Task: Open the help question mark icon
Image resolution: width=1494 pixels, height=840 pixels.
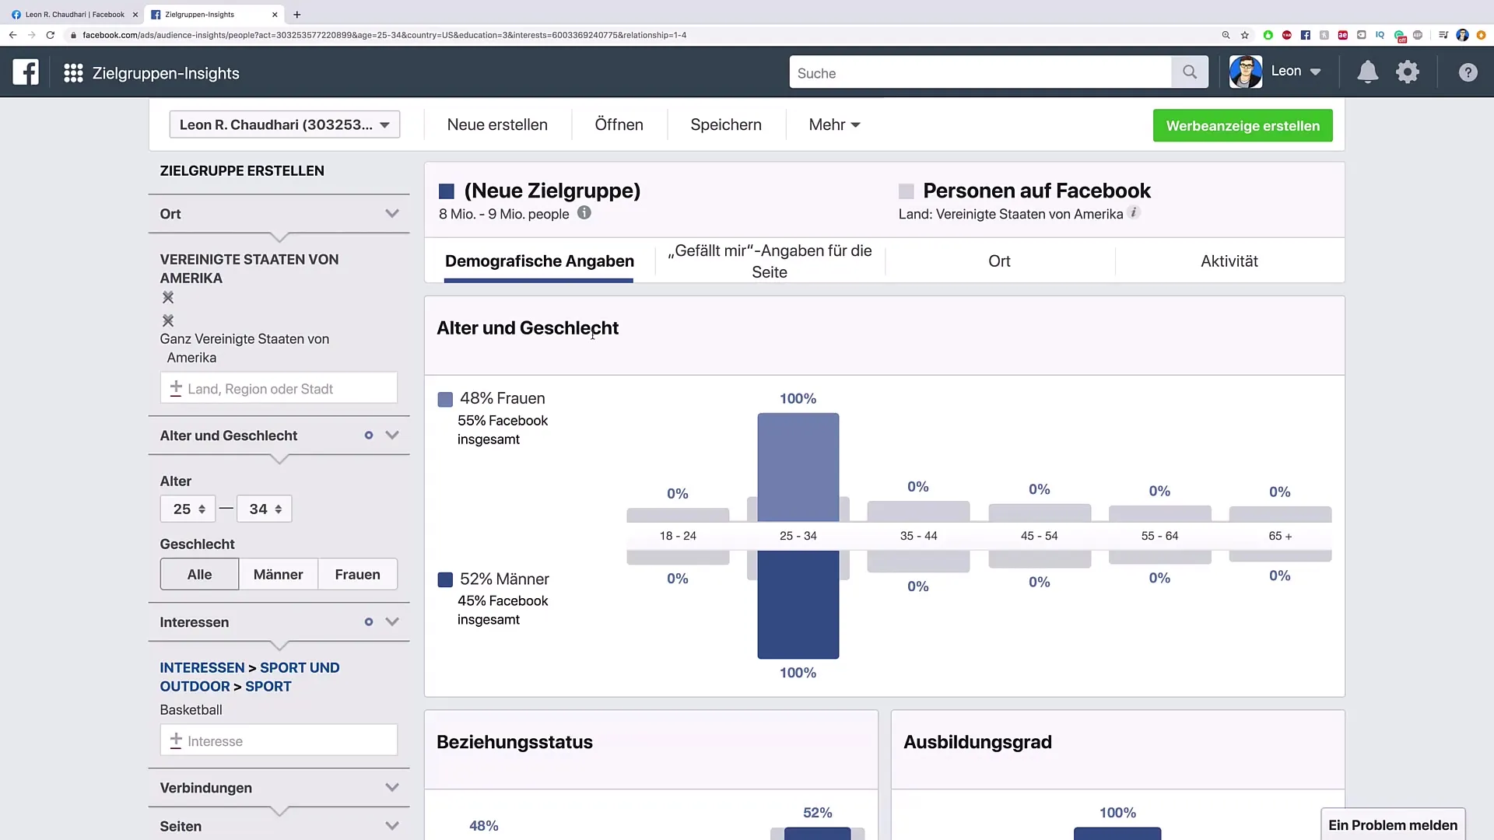Action: click(1468, 72)
